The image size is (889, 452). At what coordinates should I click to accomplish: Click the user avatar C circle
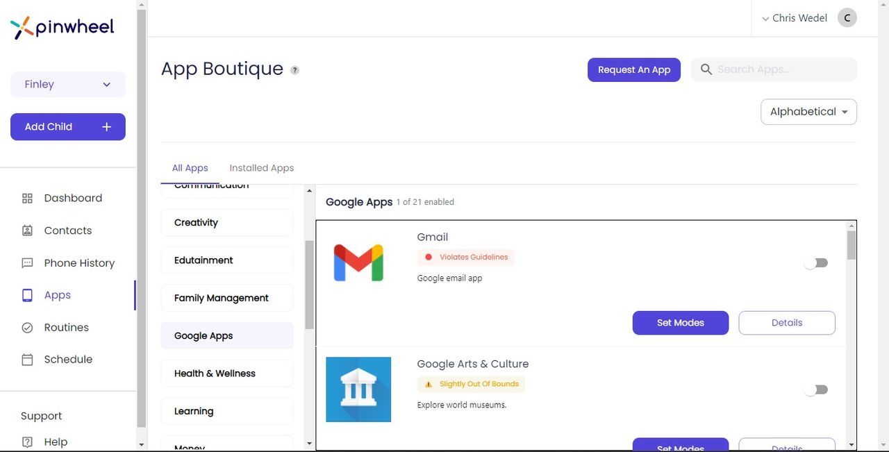[x=847, y=18]
